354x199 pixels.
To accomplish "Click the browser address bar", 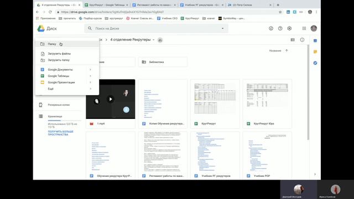I will [167, 12].
